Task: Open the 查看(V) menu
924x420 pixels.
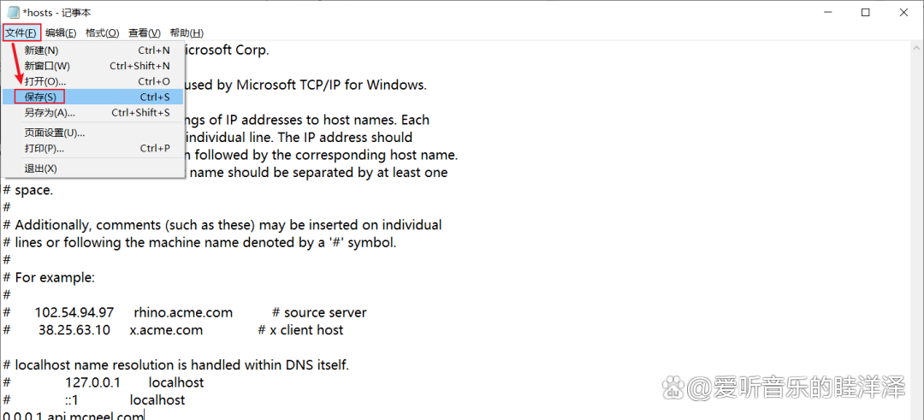Action: point(144,33)
